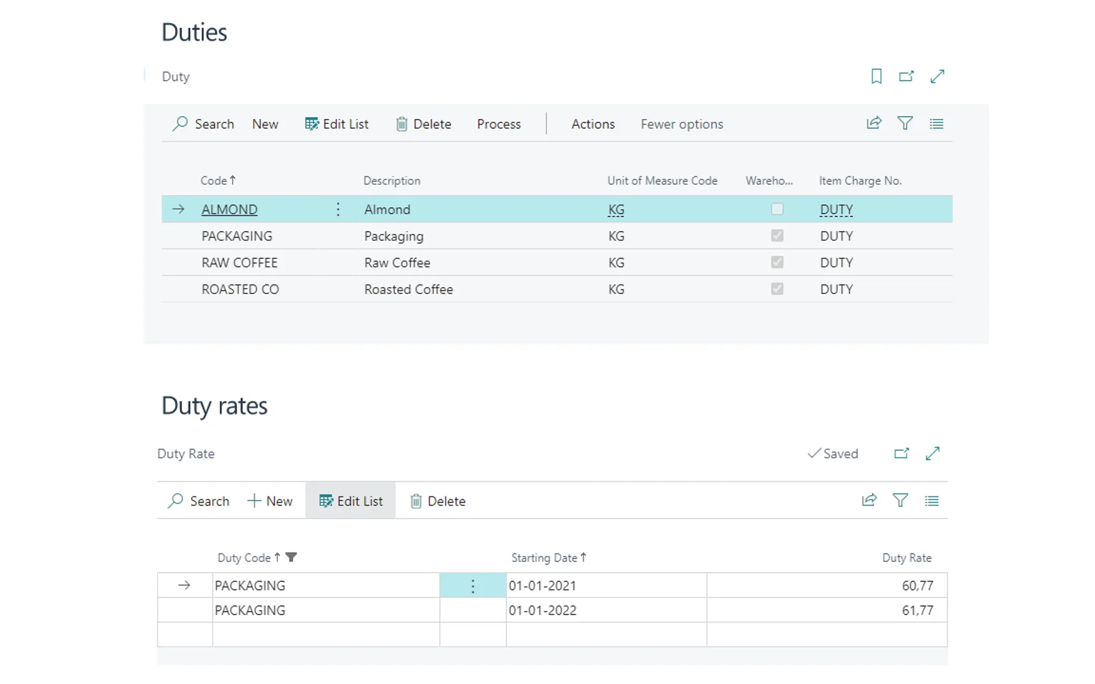The width and height of the screenshot is (1095, 684).
Task: Click the Duty Code column filter funnel
Action: (291, 557)
